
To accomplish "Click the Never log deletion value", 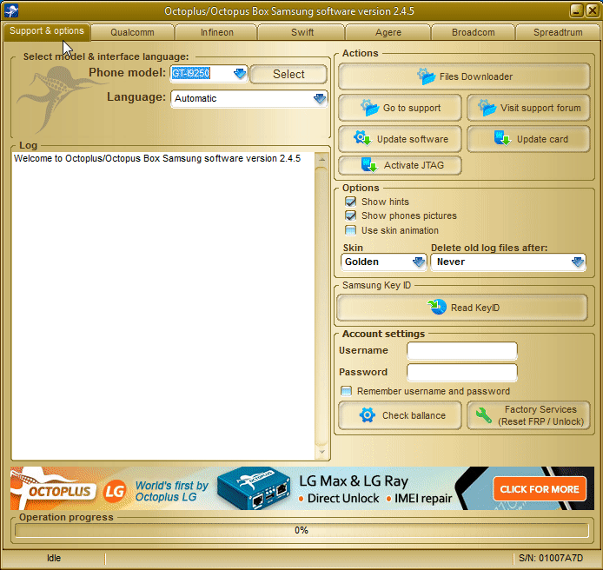I will click(x=451, y=262).
